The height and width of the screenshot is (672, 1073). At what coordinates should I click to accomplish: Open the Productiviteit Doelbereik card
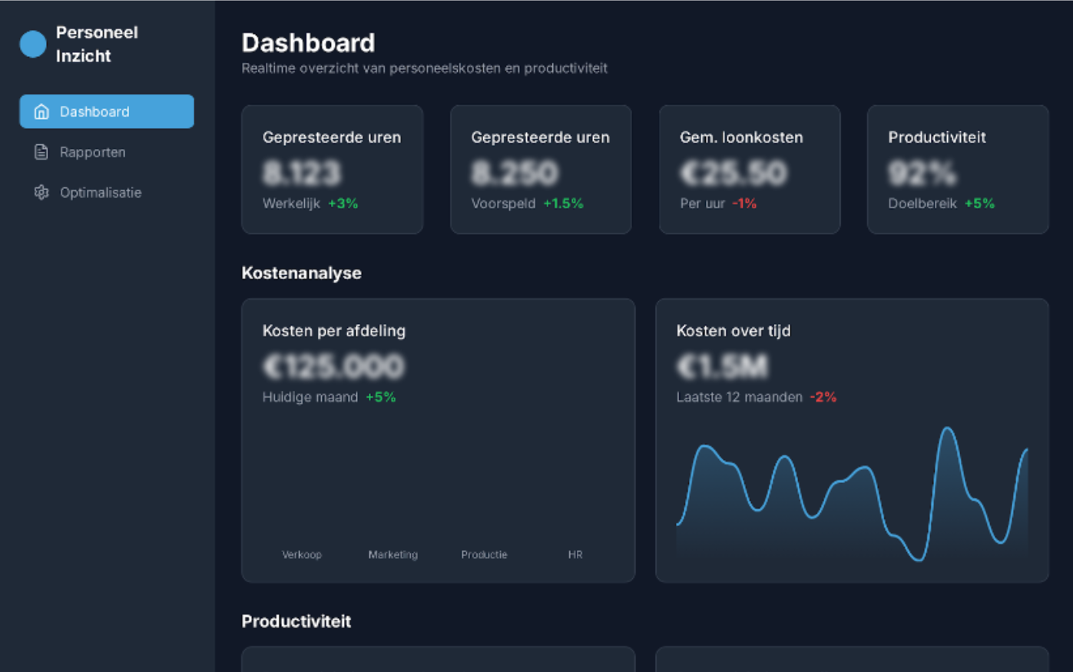pyautogui.click(x=957, y=169)
